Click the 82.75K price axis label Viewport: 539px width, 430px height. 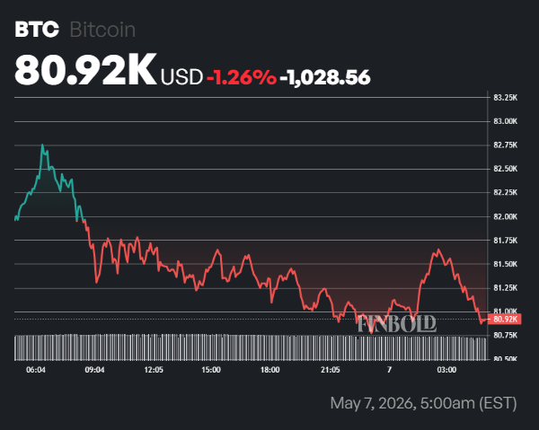click(x=505, y=145)
